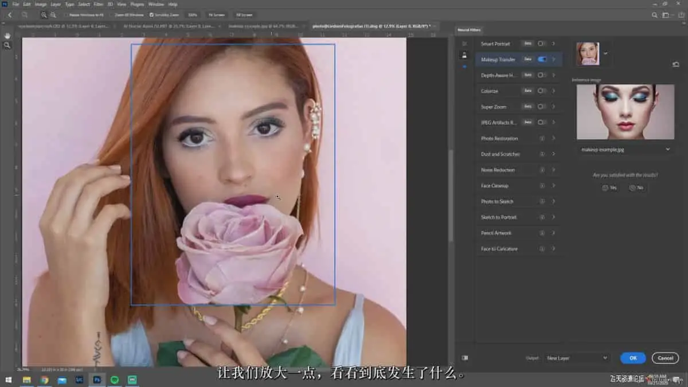Open the makeup example.jpg reference dropdown
This screenshot has height=387, width=688.
(x=625, y=149)
